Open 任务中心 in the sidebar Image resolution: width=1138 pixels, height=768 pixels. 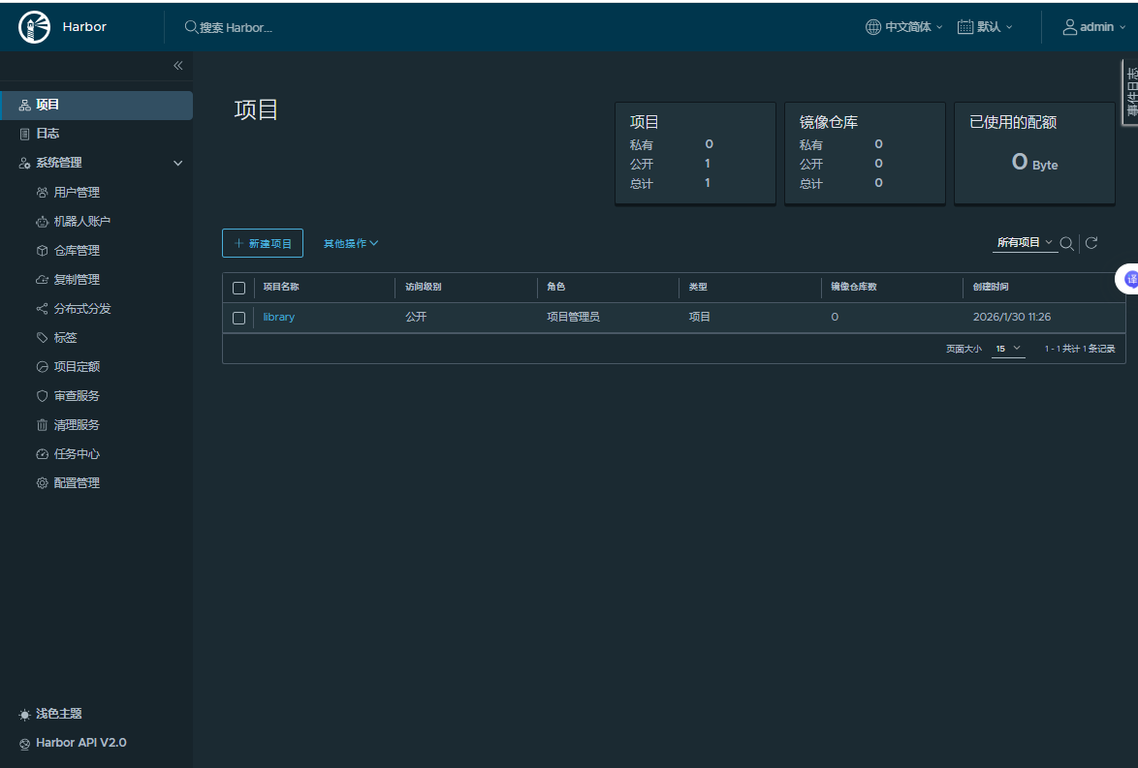(77, 454)
